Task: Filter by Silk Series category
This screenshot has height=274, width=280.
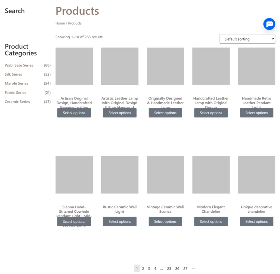Action: coord(13,74)
